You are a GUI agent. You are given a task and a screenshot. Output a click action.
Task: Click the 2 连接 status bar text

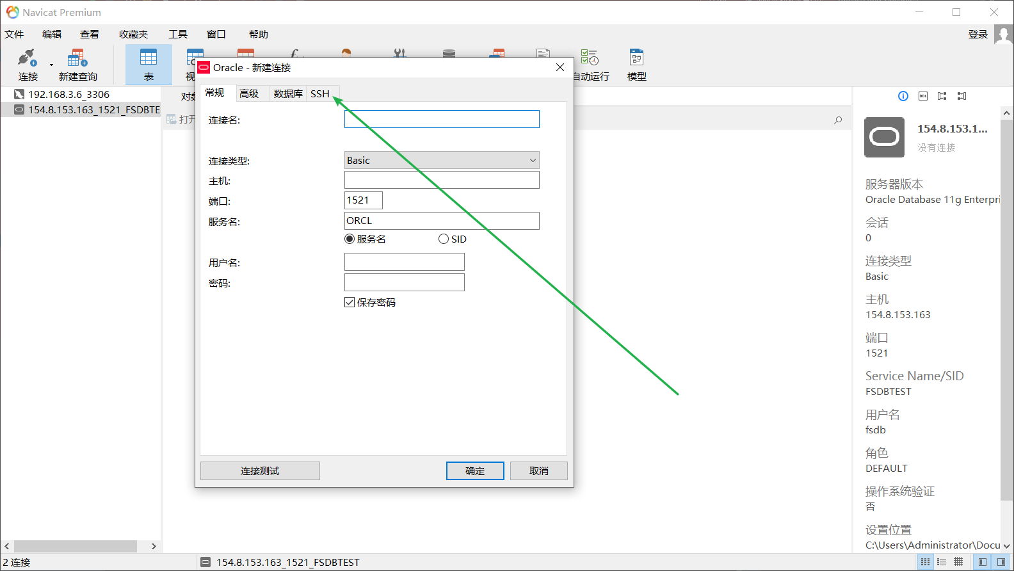click(17, 562)
